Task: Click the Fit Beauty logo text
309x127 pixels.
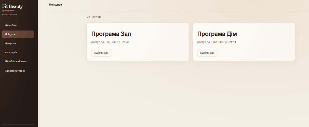Action: coord(12,6)
